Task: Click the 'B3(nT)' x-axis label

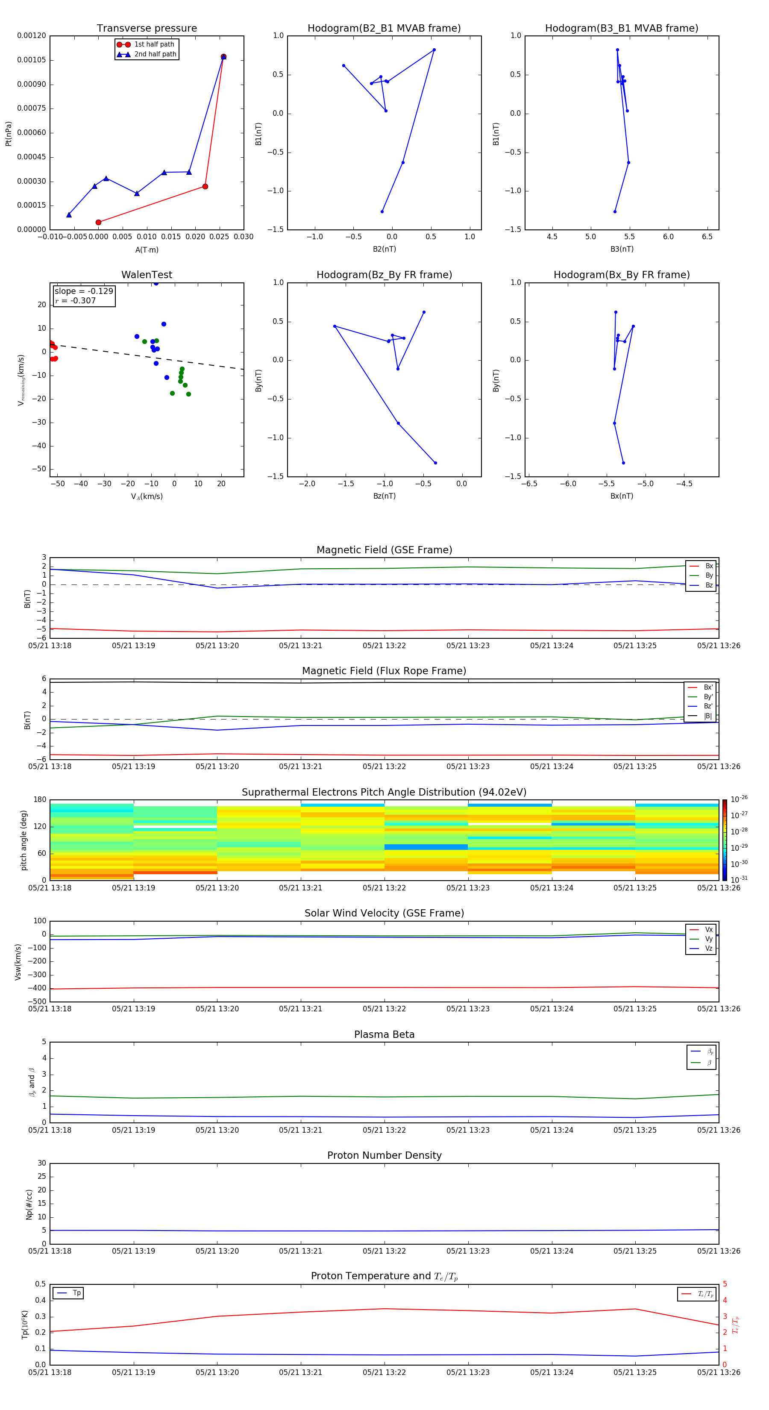Action: (622, 249)
